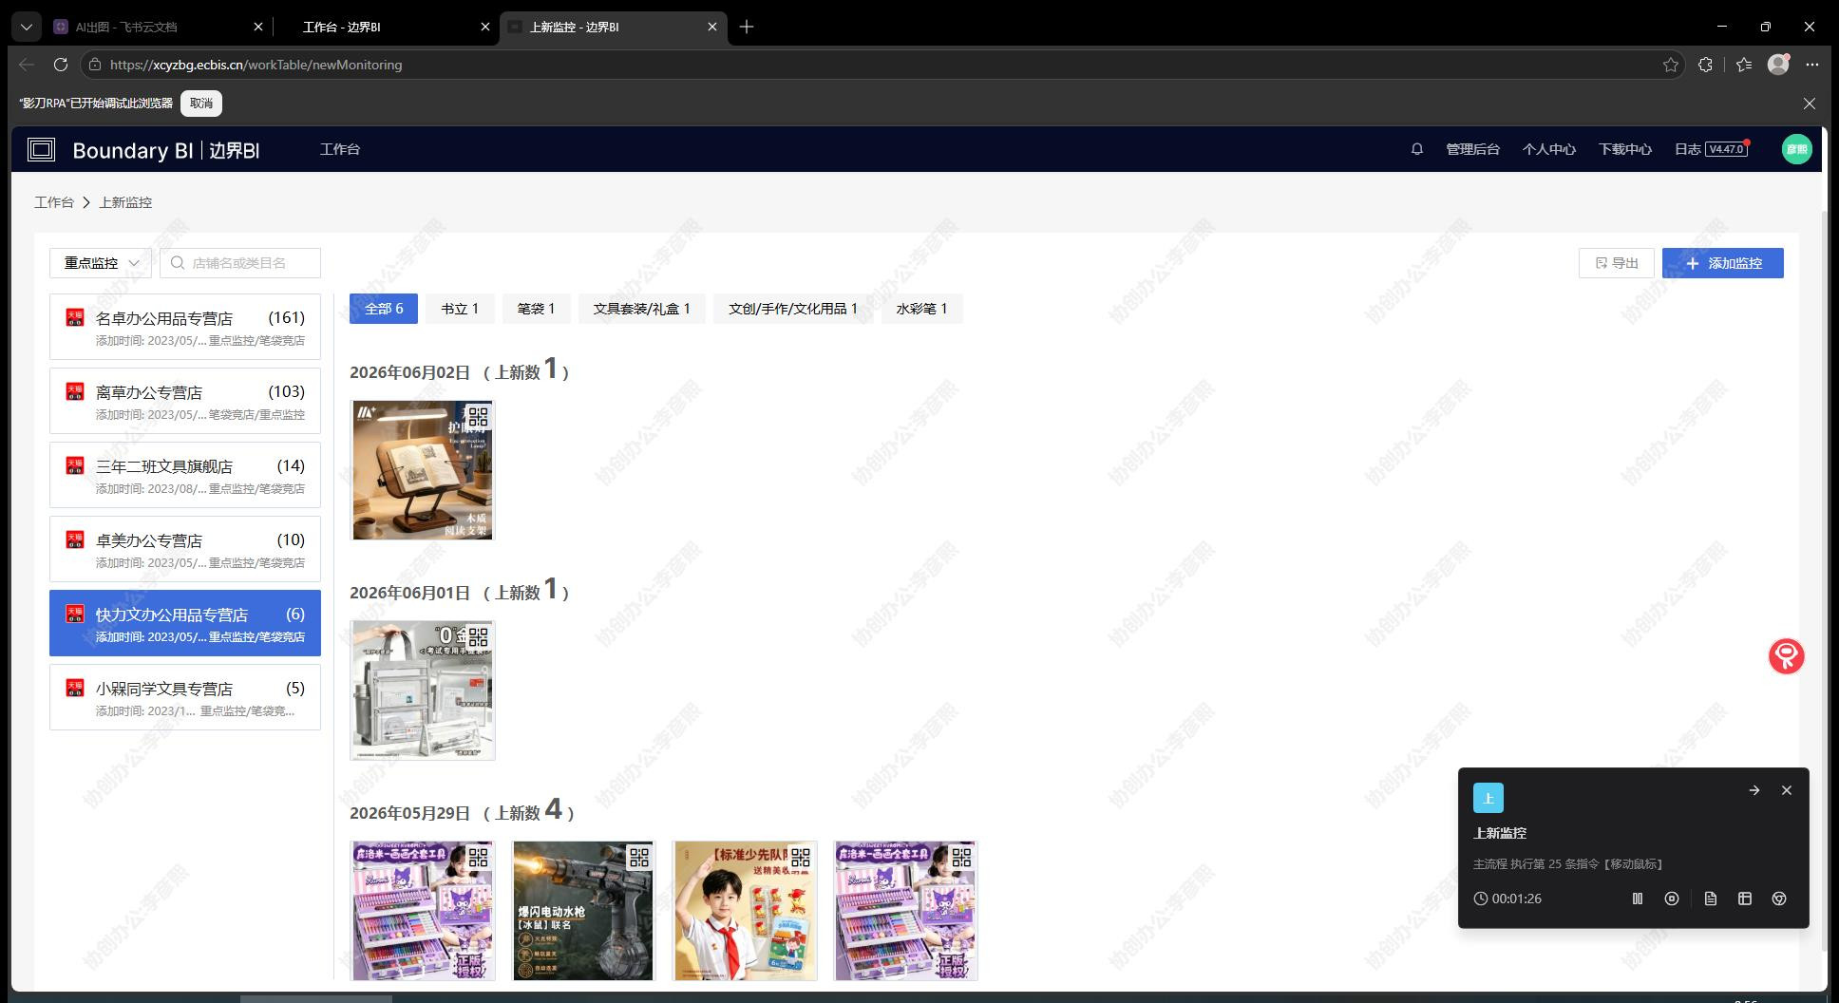Open the 重点监控 dropdown filter
Image resolution: width=1839 pixels, height=1003 pixels.
point(101,263)
